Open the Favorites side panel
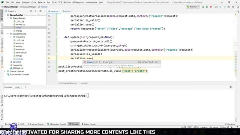 (x=2, y=114)
